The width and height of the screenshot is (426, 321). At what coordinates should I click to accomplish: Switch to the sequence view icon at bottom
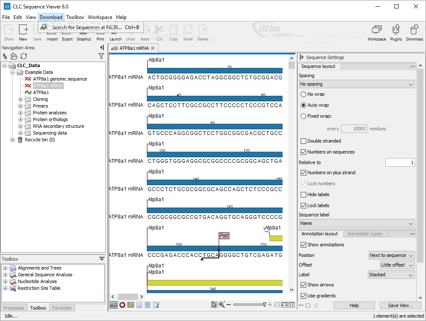point(113,305)
